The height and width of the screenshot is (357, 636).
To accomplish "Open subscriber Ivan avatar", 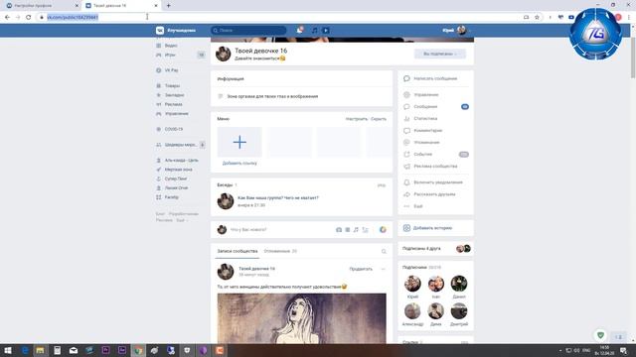I will (x=435, y=284).
